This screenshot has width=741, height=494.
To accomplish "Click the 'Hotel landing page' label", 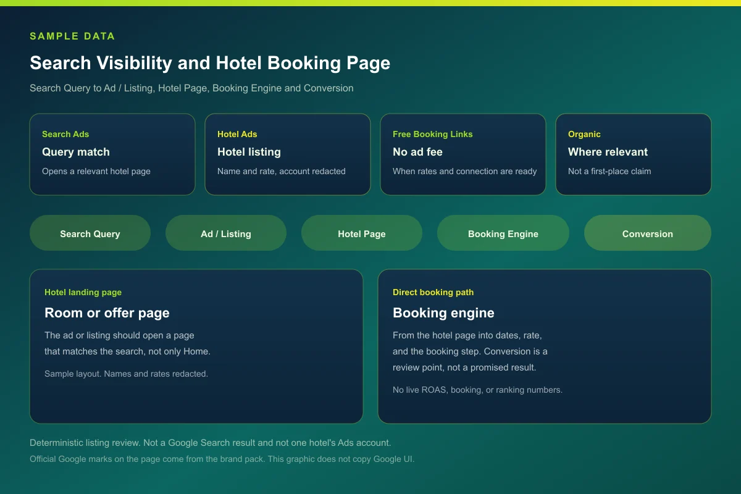I will point(83,292).
